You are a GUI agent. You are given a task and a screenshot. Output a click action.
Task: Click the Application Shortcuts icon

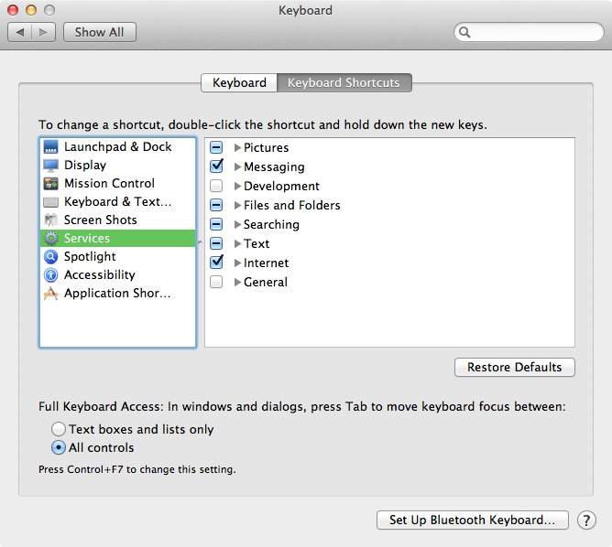(50, 294)
